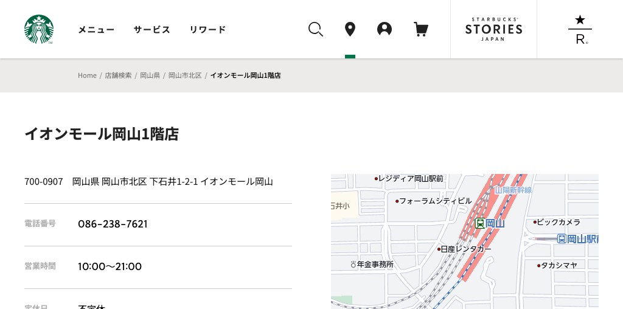Go to 店舗検索 breadcrumb
The image size is (623, 309).
pyautogui.click(x=118, y=75)
